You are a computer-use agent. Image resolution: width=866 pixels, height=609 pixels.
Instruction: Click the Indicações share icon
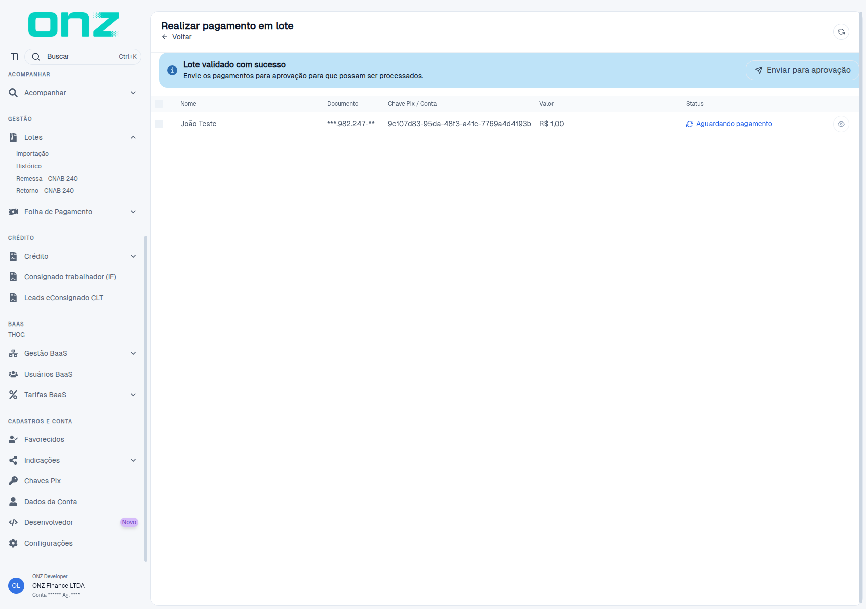(x=13, y=460)
